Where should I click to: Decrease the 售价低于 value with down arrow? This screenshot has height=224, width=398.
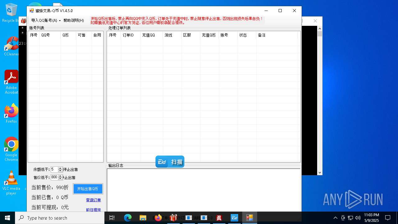(60, 179)
